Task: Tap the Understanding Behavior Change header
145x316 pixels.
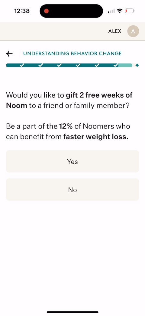Action: click(x=72, y=53)
